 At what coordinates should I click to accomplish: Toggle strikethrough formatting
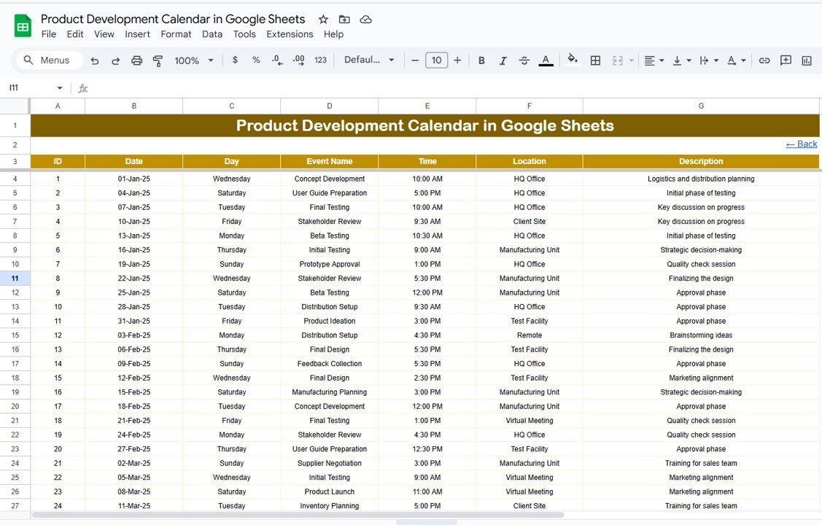524,61
